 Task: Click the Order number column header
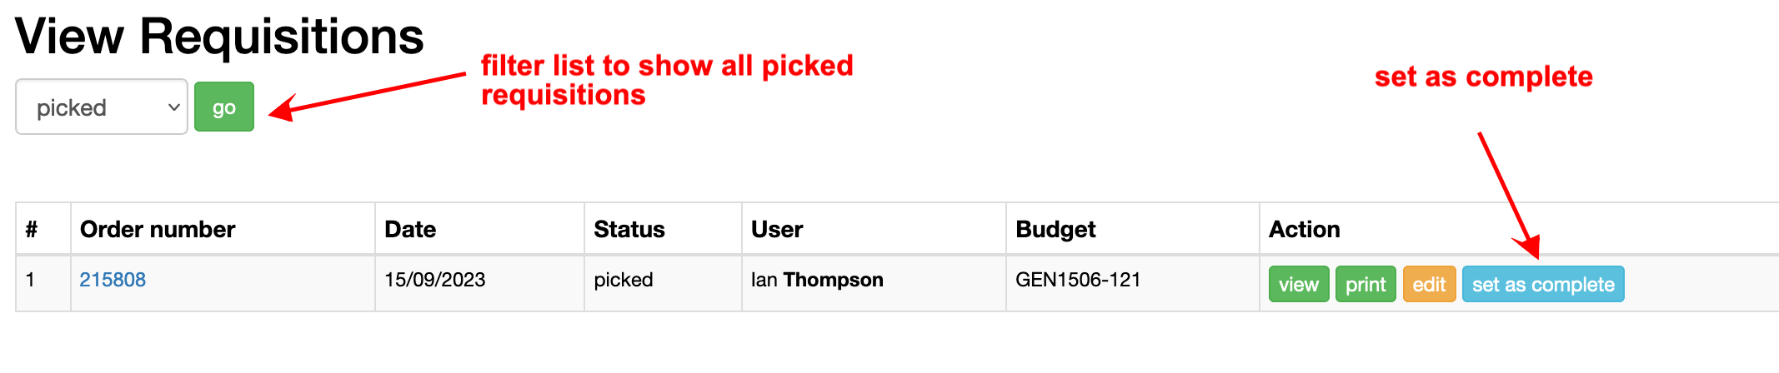158,230
